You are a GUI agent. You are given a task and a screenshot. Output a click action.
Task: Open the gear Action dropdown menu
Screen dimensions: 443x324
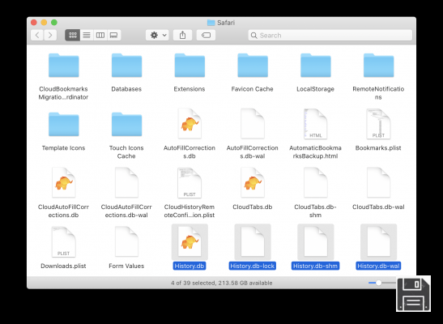click(157, 35)
